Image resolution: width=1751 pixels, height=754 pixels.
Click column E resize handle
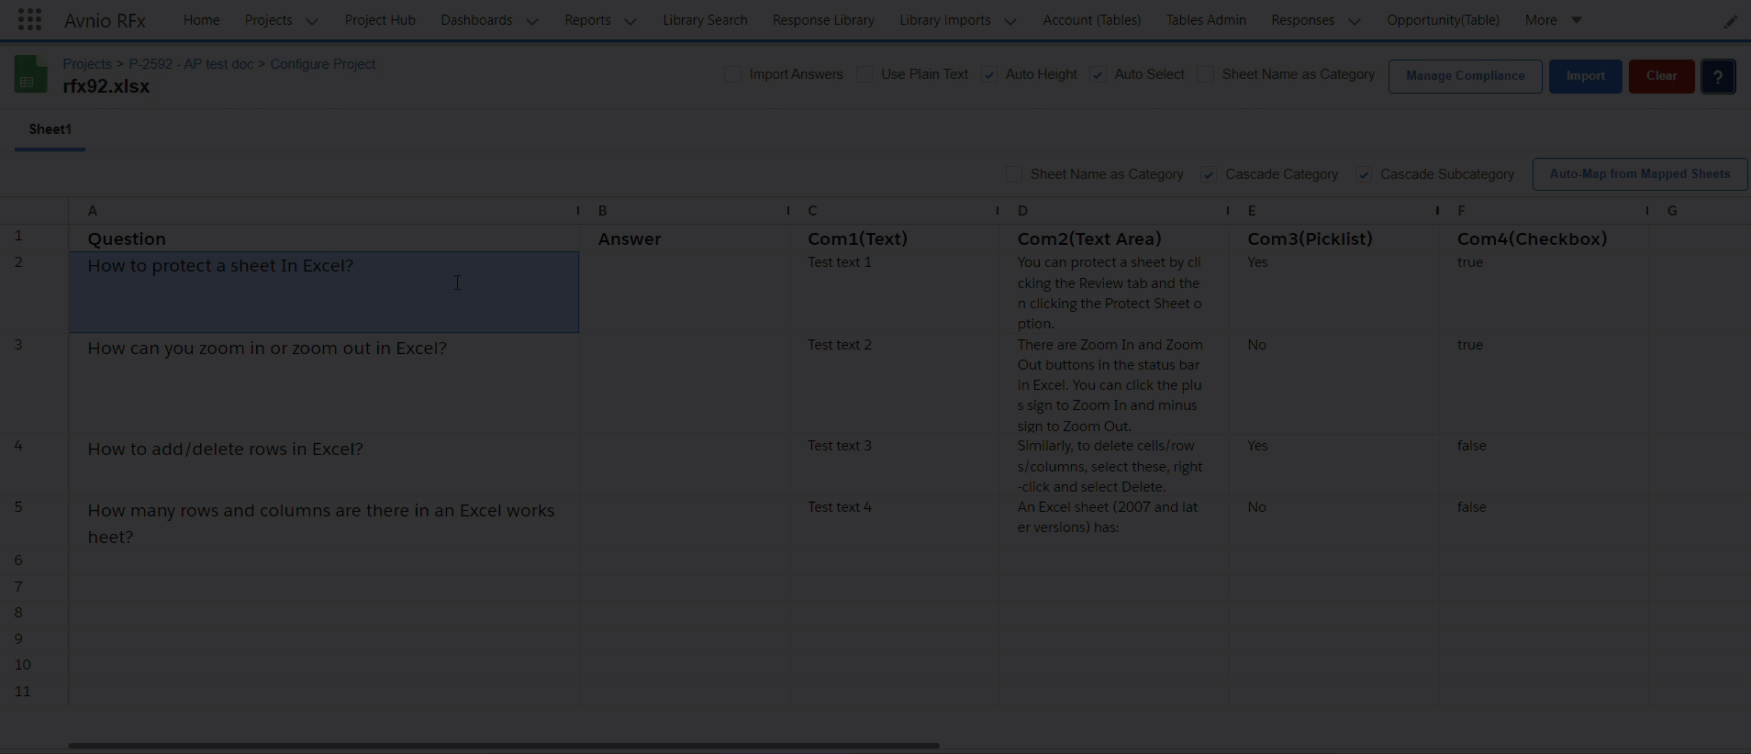coord(1436,211)
